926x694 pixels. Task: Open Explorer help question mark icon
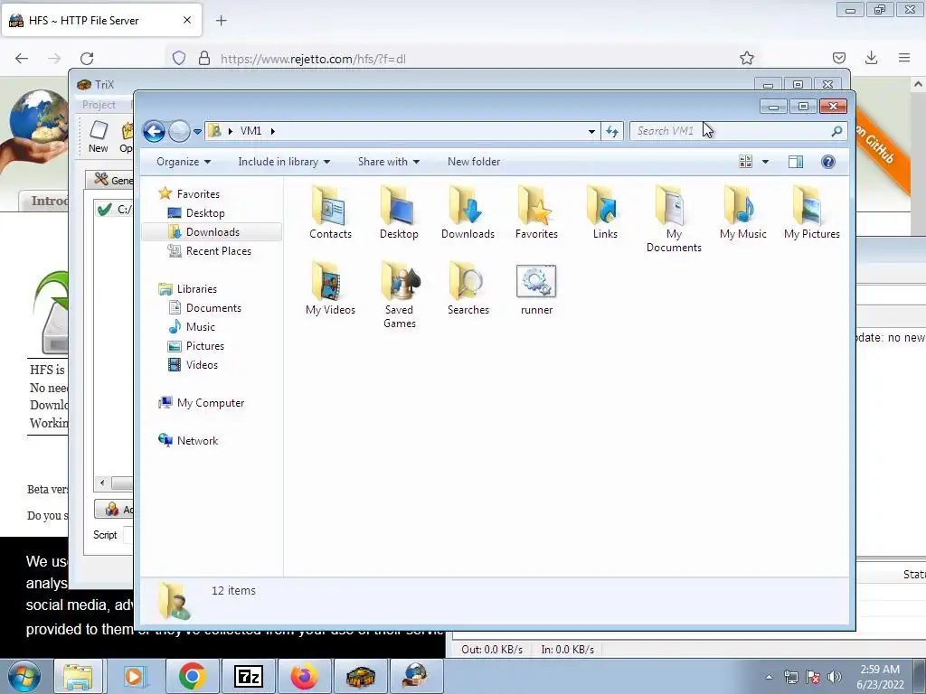(828, 162)
